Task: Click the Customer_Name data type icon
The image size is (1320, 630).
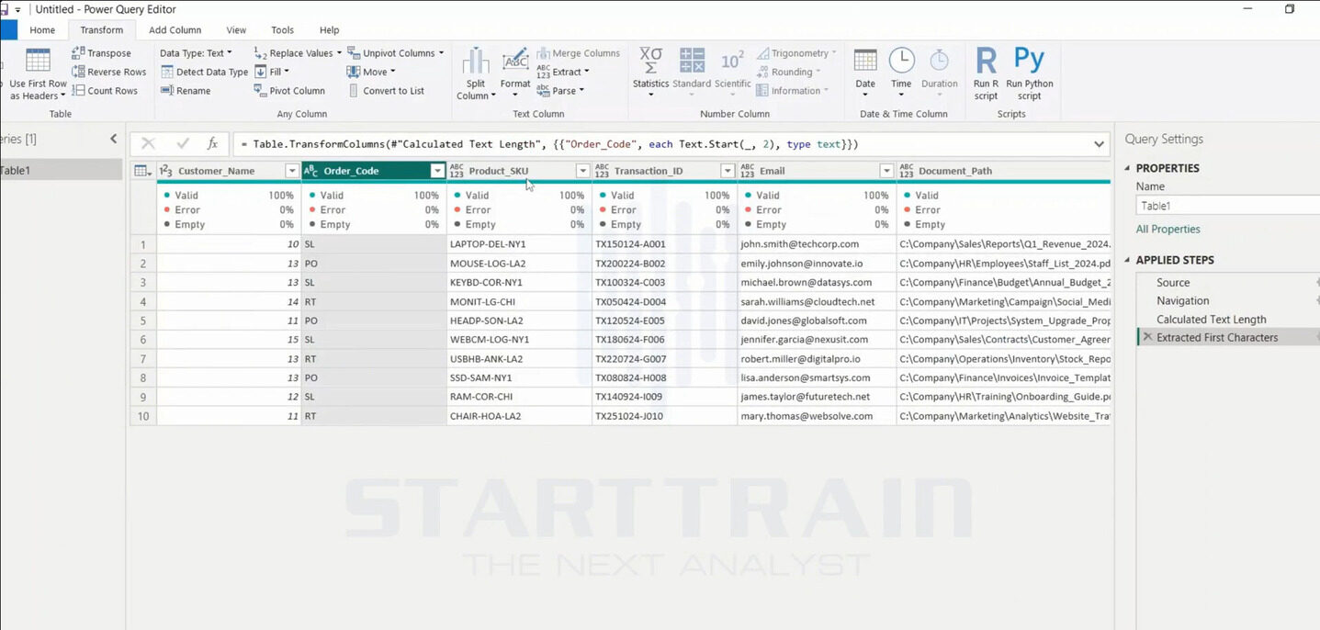Action: pyautogui.click(x=165, y=171)
